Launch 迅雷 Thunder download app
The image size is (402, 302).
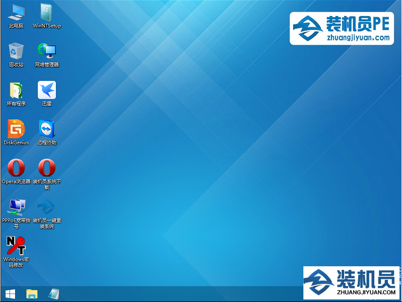(47, 90)
